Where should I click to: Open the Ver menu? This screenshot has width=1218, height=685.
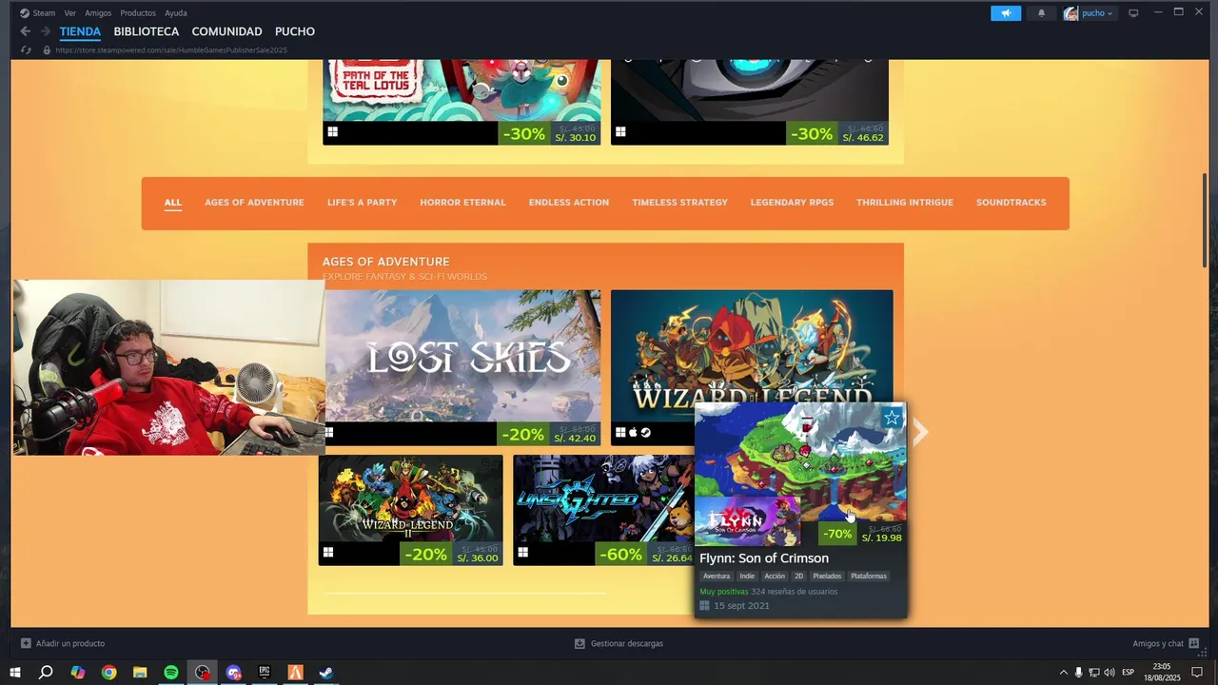(x=70, y=13)
